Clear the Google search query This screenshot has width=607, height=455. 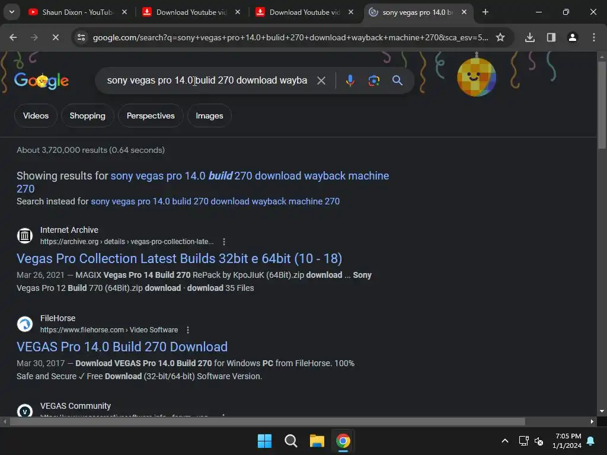click(321, 81)
